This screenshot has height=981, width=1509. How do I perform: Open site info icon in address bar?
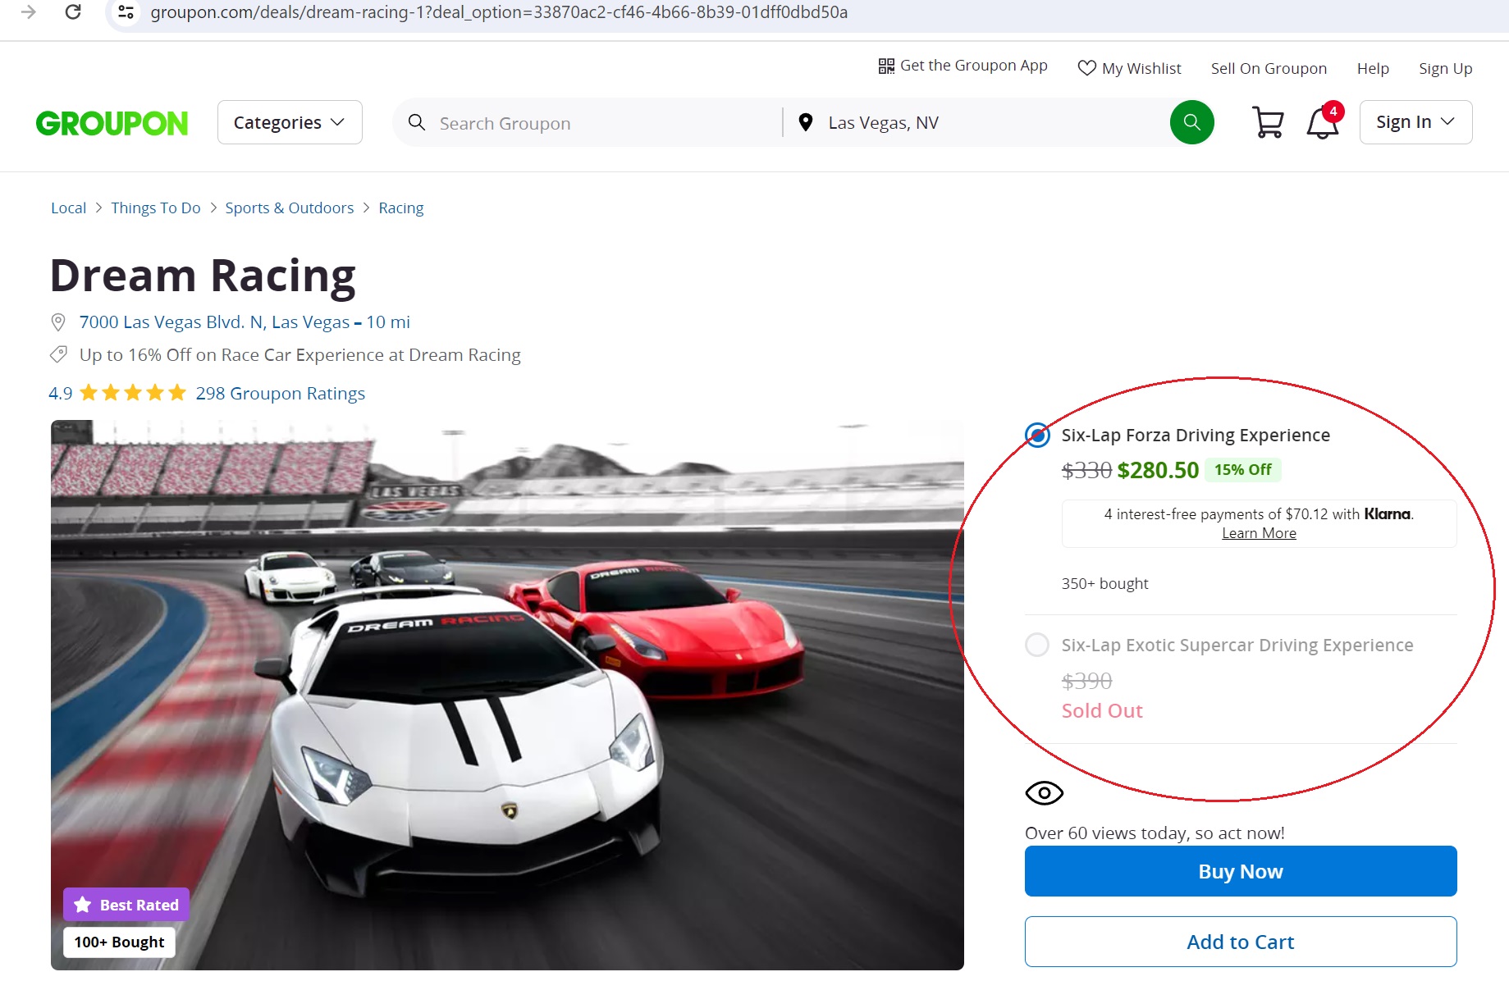[126, 12]
